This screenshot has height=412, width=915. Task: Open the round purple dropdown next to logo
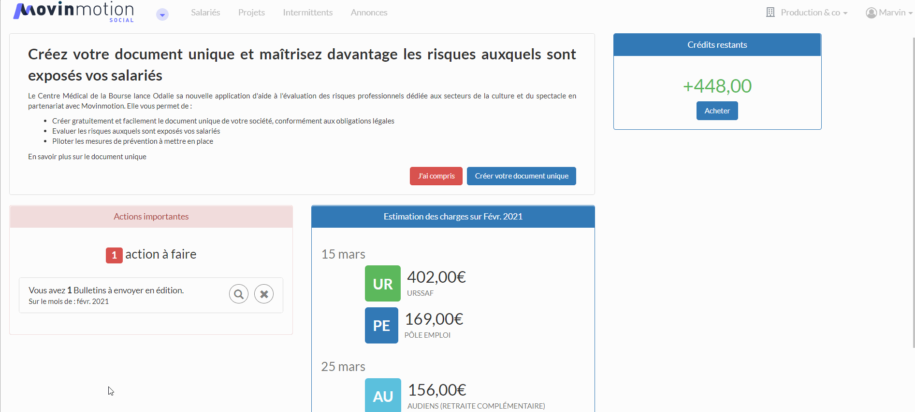point(162,15)
